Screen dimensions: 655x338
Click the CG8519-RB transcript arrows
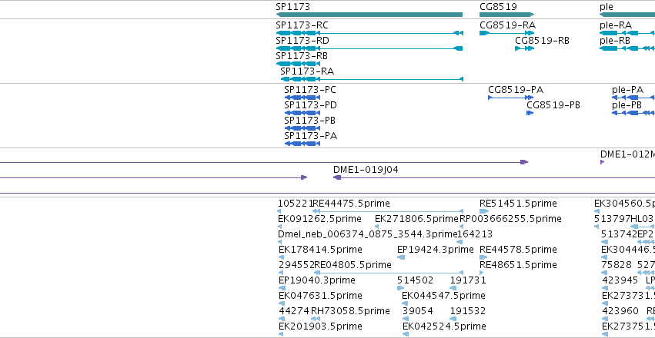point(525,48)
